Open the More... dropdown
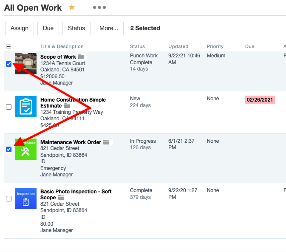Viewport: 286px width, 252px height. pos(109,28)
